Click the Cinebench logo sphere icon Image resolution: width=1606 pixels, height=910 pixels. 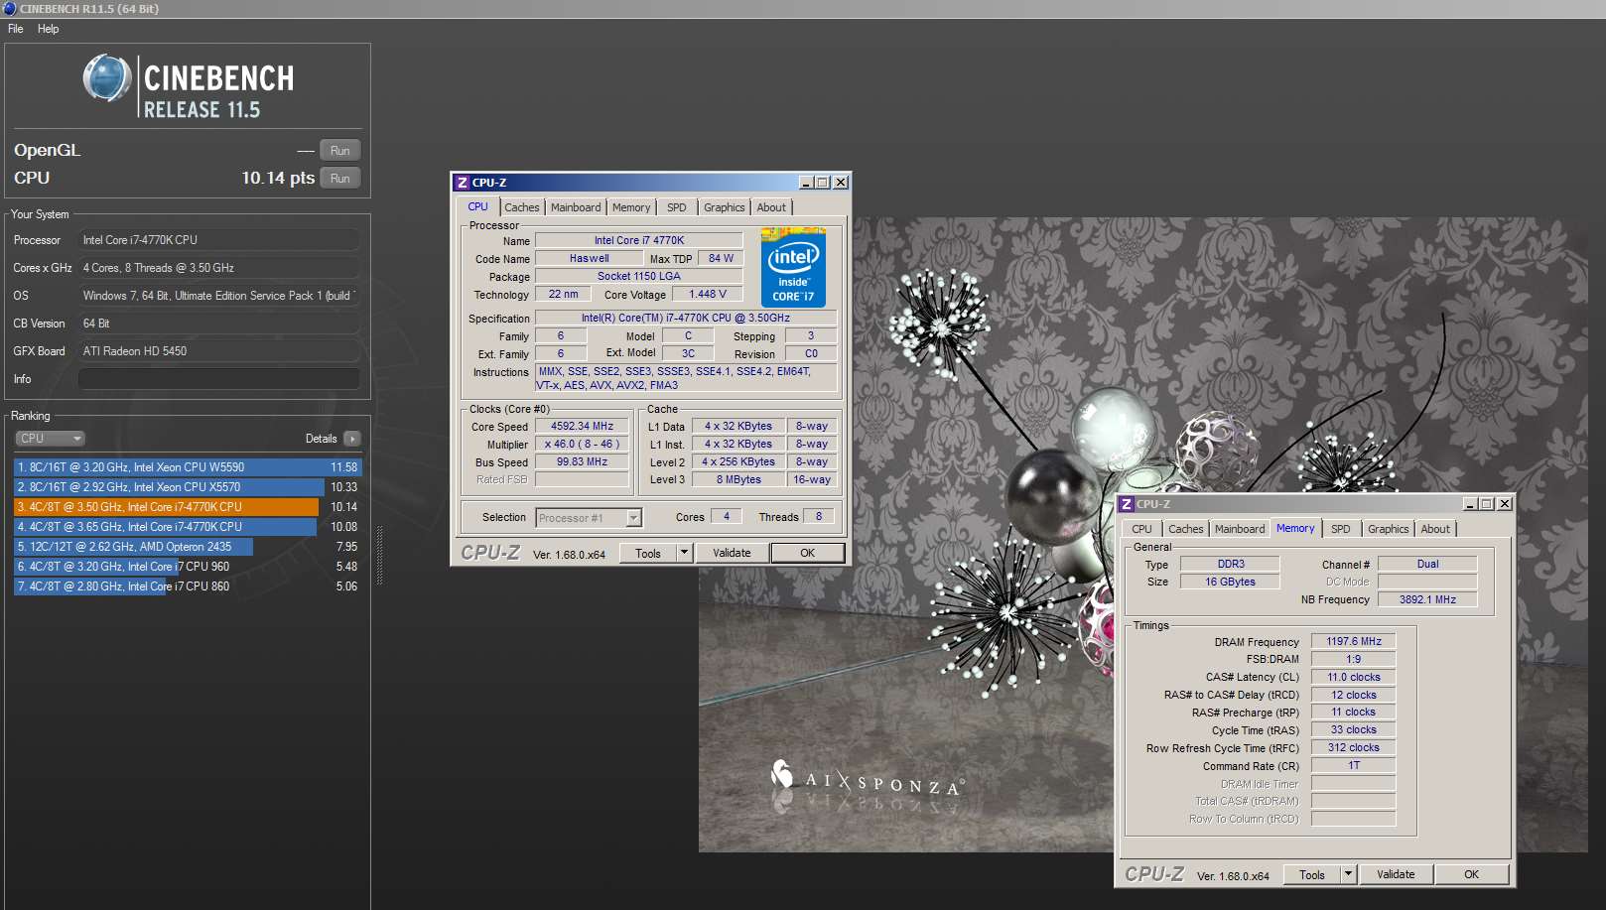tap(107, 78)
